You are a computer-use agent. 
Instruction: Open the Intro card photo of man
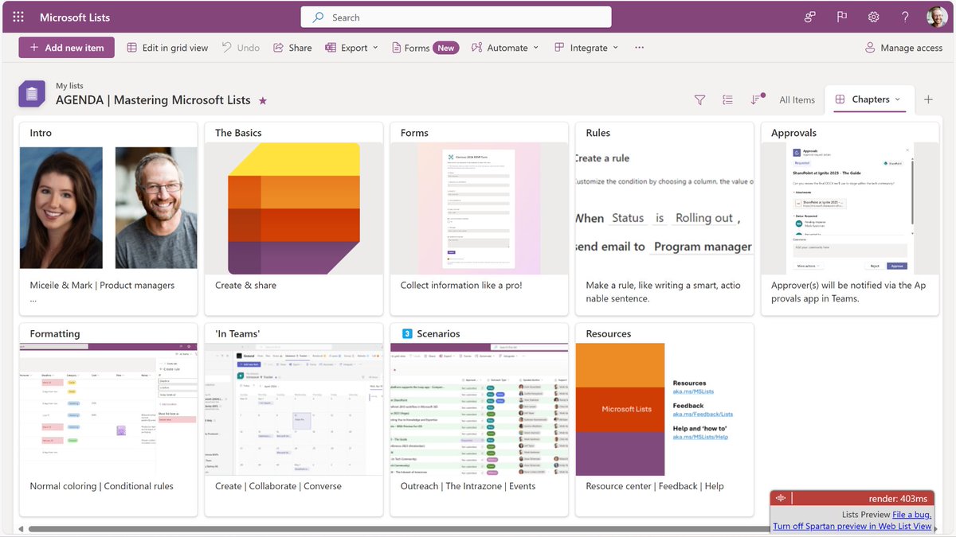(156, 208)
